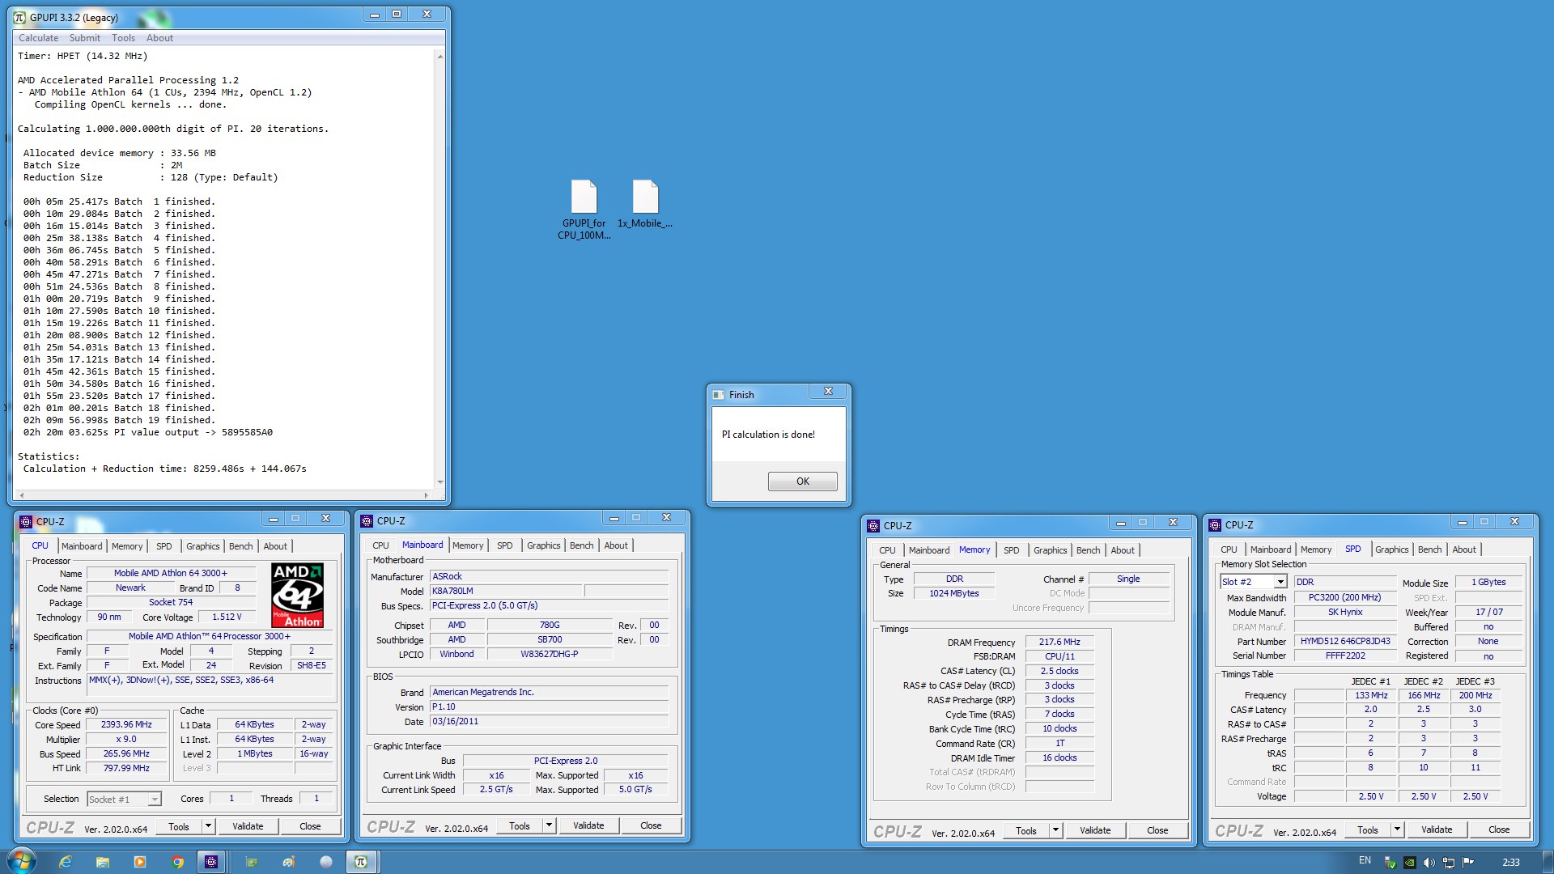
Task: Click the Tools button in CPU-Z Memory window
Action: click(1026, 830)
